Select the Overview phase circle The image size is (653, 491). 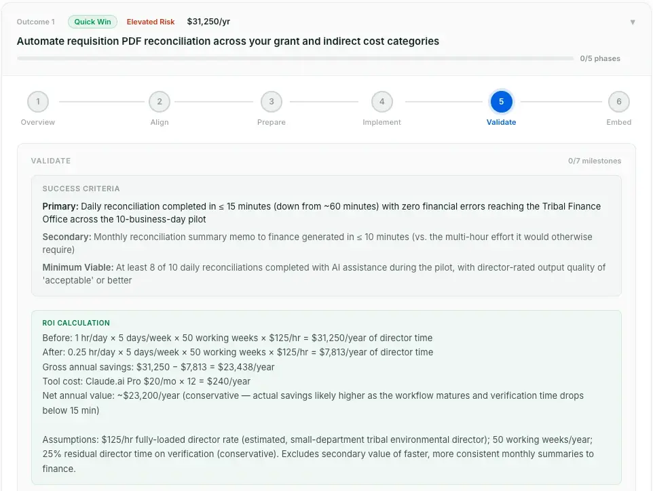click(37, 102)
